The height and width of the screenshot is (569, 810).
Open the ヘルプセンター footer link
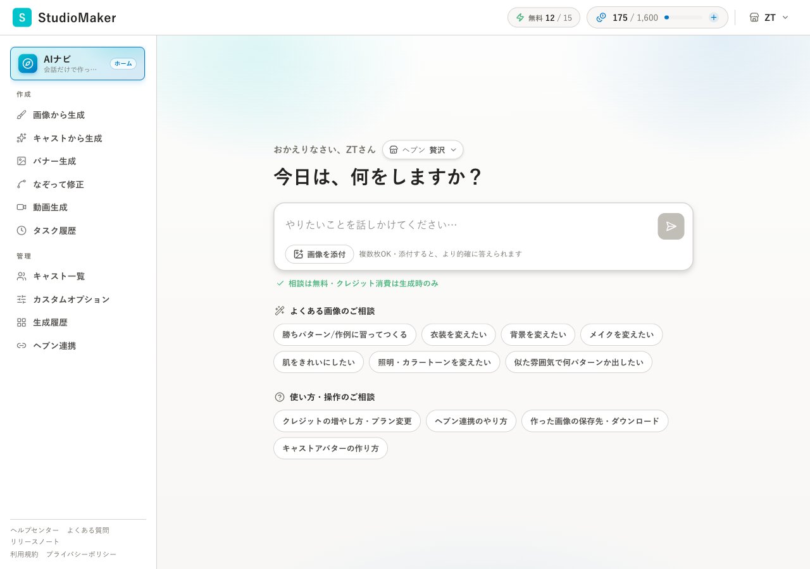click(35, 530)
